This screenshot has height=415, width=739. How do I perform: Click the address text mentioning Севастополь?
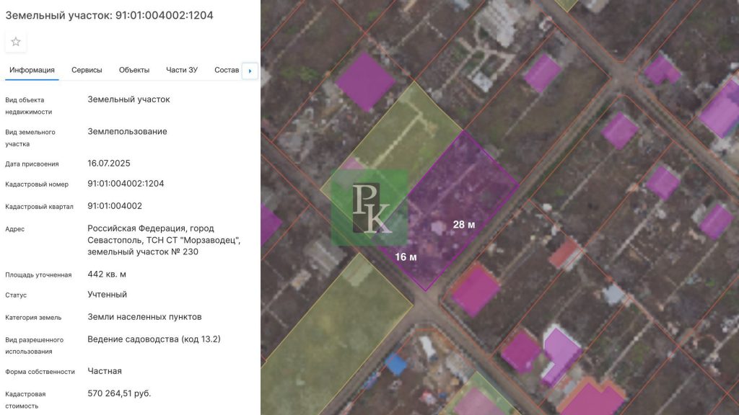pyautogui.click(x=164, y=240)
